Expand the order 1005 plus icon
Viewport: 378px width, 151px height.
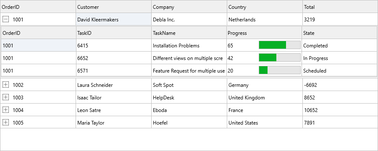[x=5, y=122]
